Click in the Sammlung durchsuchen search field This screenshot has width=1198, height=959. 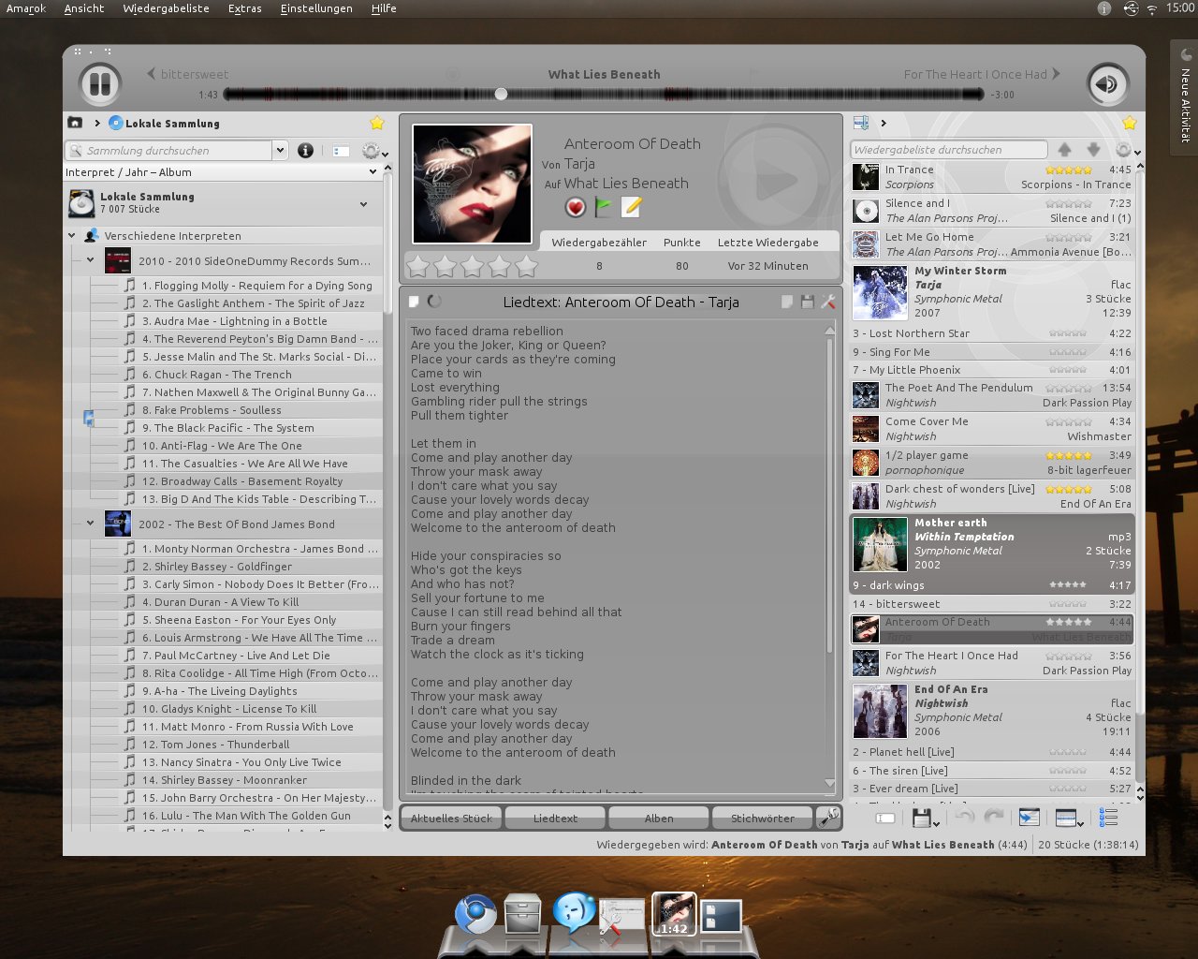(x=168, y=150)
